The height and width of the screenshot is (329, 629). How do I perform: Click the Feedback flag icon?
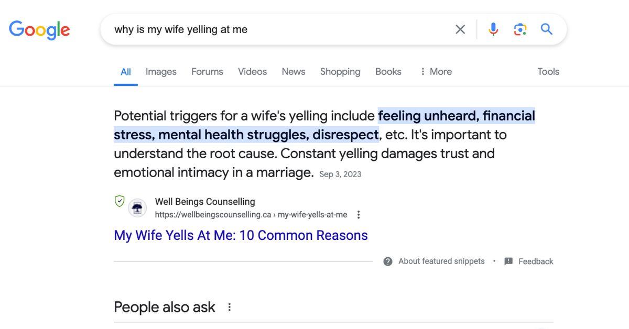tap(508, 261)
